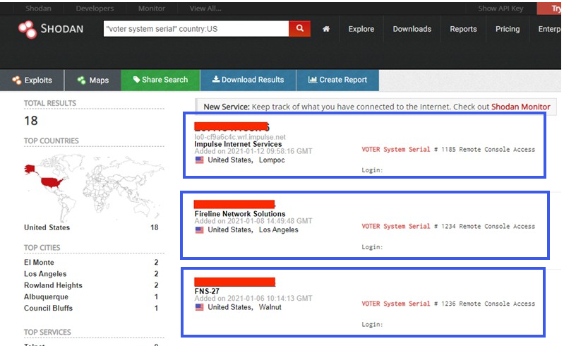Click the TOP SERVICES heading

pyautogui.click(x=47, y=333)
